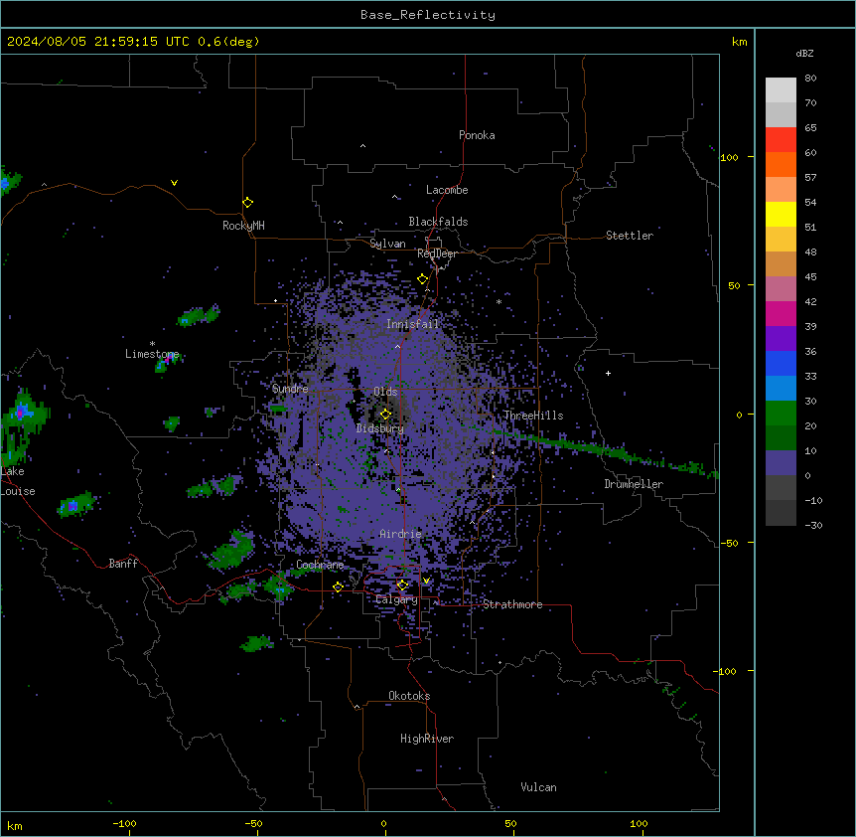Image resolution: width=856 pixels, height=837 pixels.
Task: Click the HighRiver city label
Action: click(x=427, y=739)
